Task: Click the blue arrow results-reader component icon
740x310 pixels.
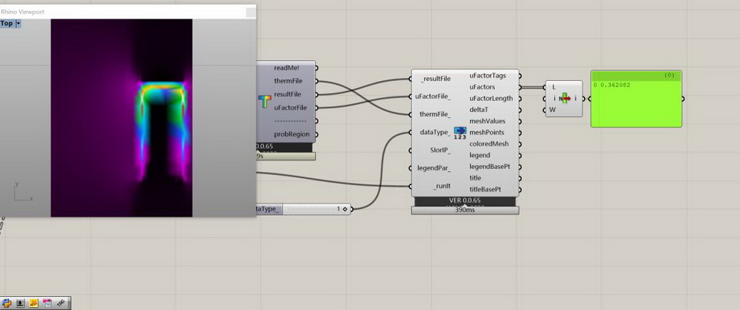Action: pos(460,132)
